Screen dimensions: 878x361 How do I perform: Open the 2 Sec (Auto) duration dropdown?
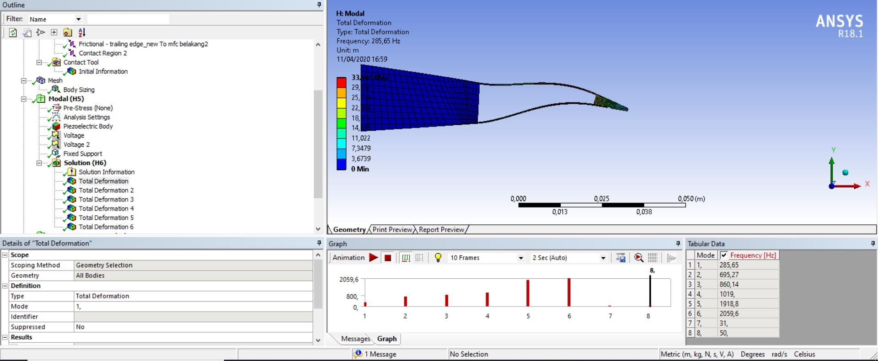click(603, 258)
